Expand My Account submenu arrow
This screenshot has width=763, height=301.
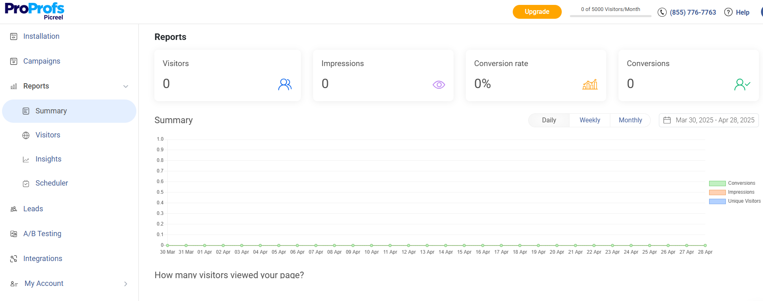coord(126,284)
